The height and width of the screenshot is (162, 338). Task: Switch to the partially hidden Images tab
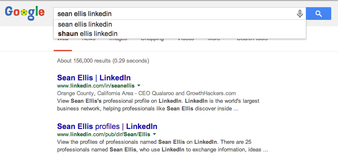118,40
